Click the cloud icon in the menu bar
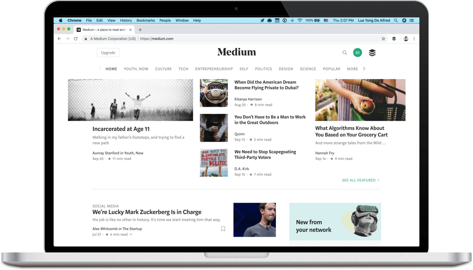Viewport: 473px width, 270px height. point(270,20)
